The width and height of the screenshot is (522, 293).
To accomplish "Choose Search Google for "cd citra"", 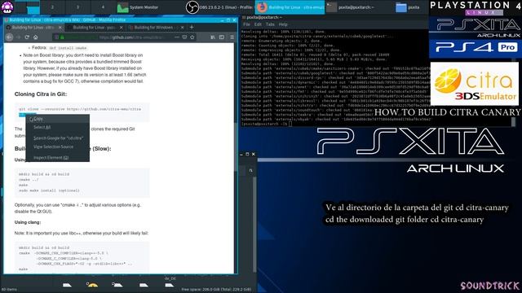I will pyautogui.click(x=58, y=138).
